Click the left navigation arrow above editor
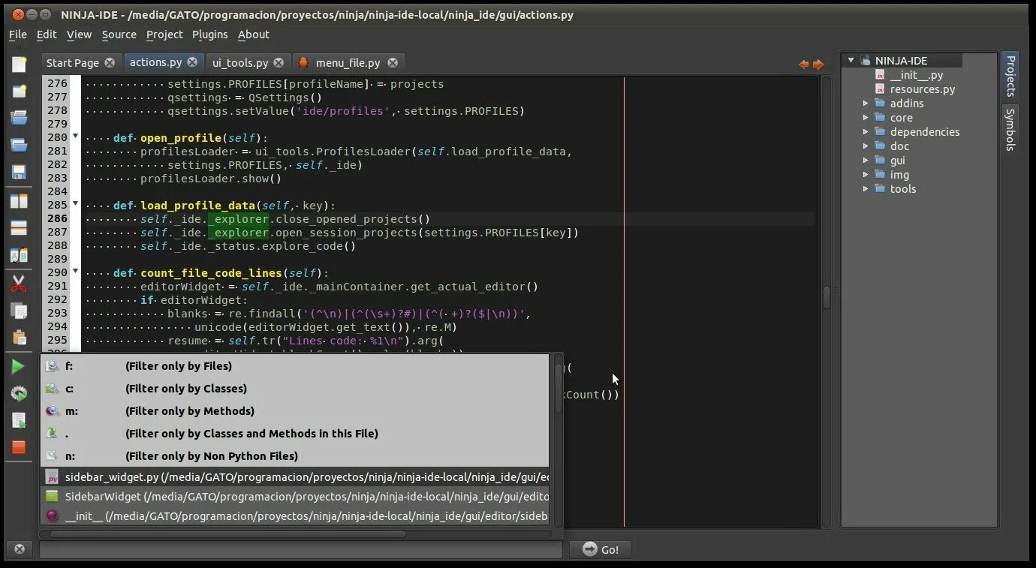The image size is (1036, 568). click(803, 65)
